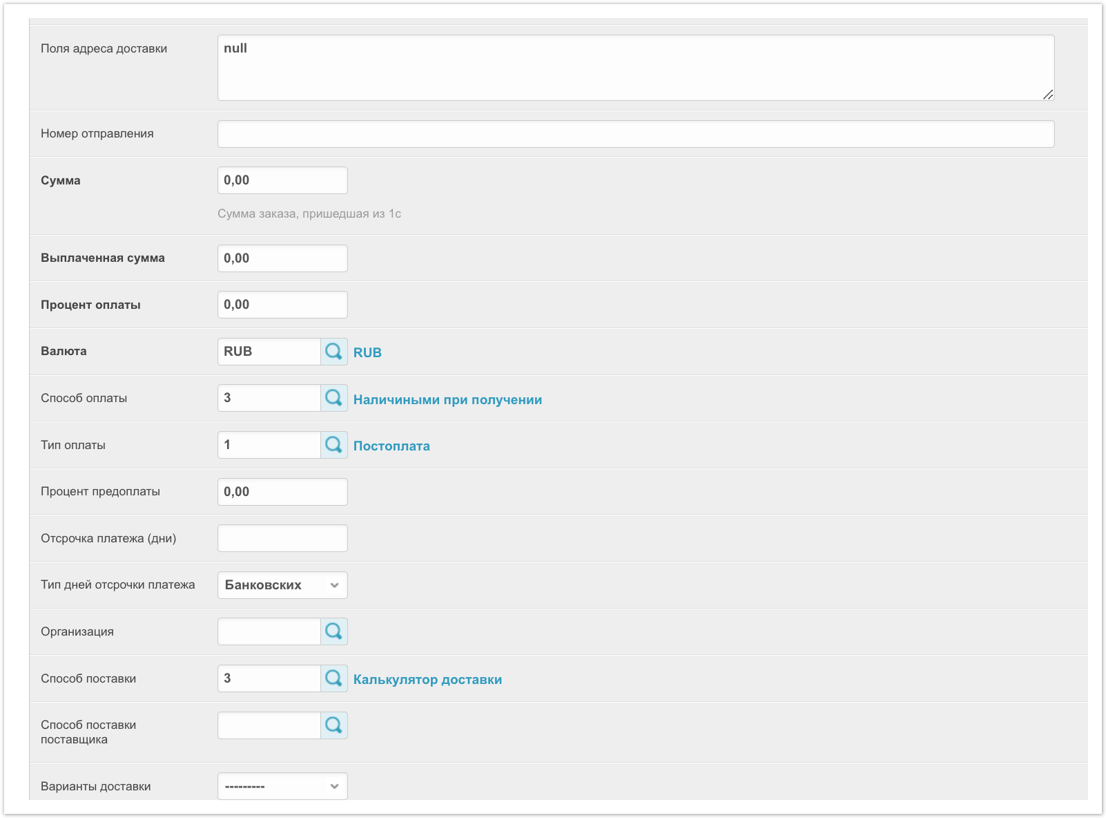
Task: Open Способ поставки поставщика search icon
Action: coord(333,725)
